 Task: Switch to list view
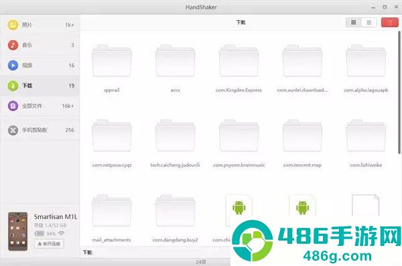(x=369, y=23)
